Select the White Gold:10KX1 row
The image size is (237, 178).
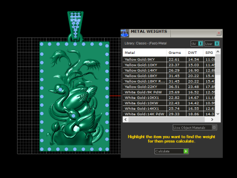pyautogui.click(x=169, y=97)
